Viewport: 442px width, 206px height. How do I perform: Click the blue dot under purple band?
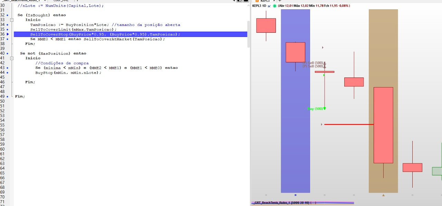pyautogui.click(x=296, y=195)
